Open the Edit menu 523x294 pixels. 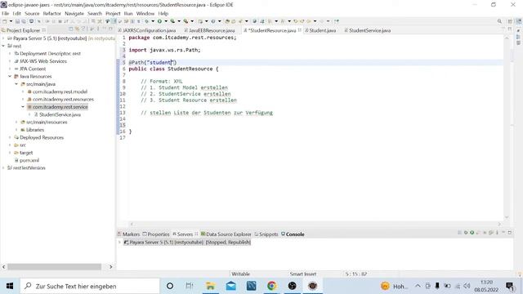pyautogui.click(x=16, y=13)
